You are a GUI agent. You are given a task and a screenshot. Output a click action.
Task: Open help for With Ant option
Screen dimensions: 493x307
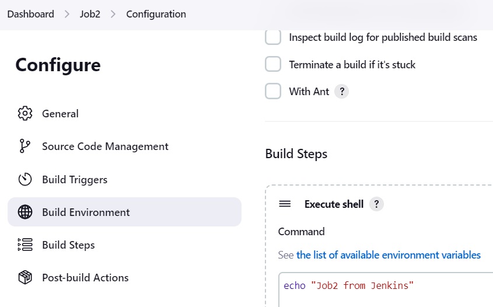pos(342,92)
